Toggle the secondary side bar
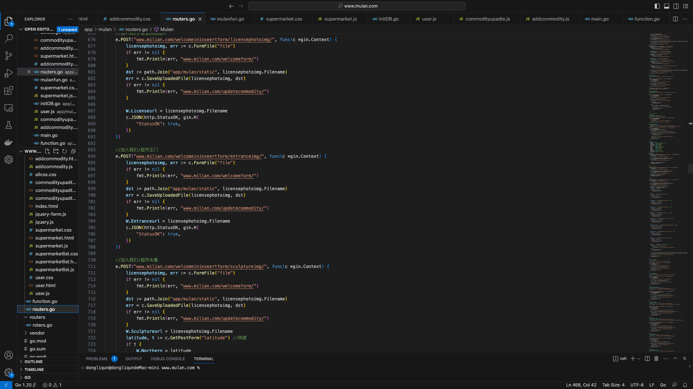 pos(676,6)
